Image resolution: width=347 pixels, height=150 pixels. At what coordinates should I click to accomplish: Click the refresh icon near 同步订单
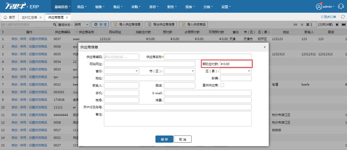pyautogui.click(x=343, y=17)
